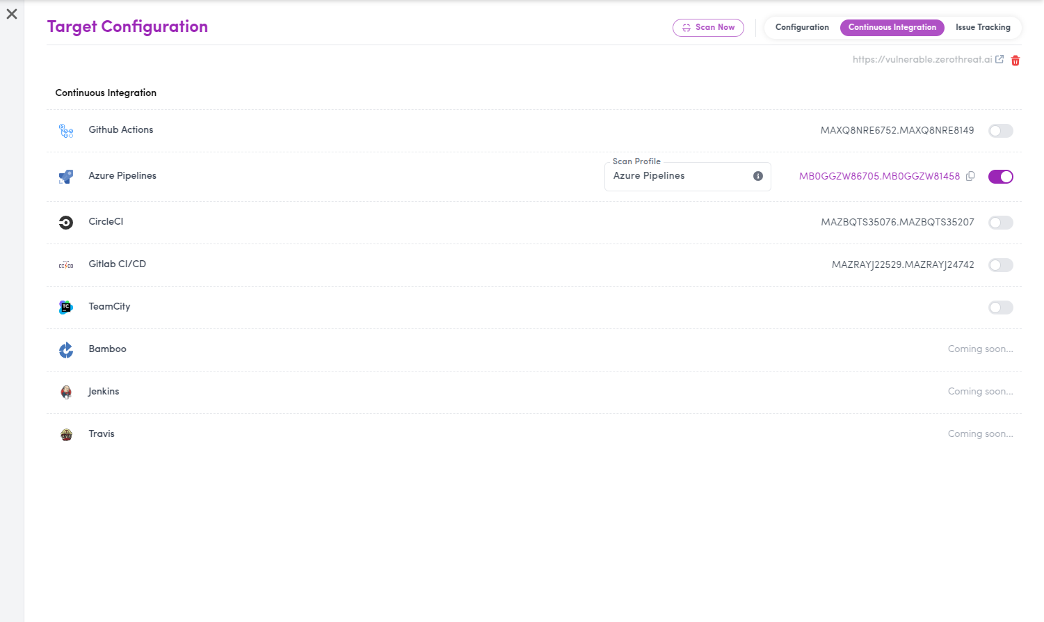Click Coming soon text in Bamboo row
The width and height of the screenshot is (1044, 622).
point(981,349)
